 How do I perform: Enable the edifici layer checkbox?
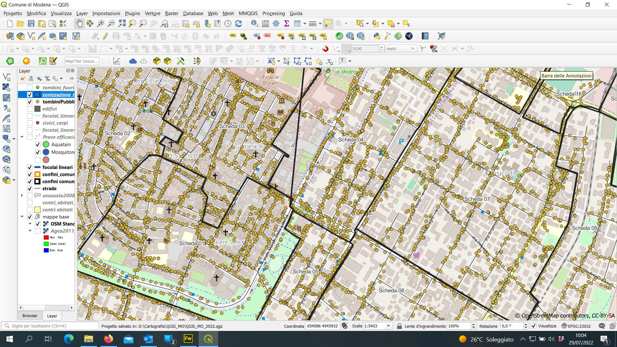[30, 109]
